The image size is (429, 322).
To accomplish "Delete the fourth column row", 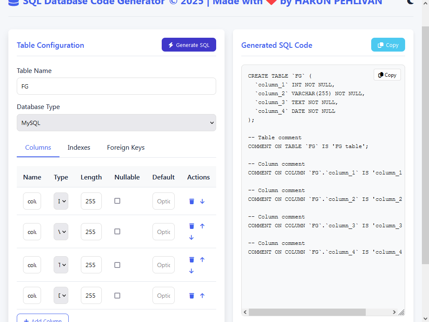I will click(191, 296).
